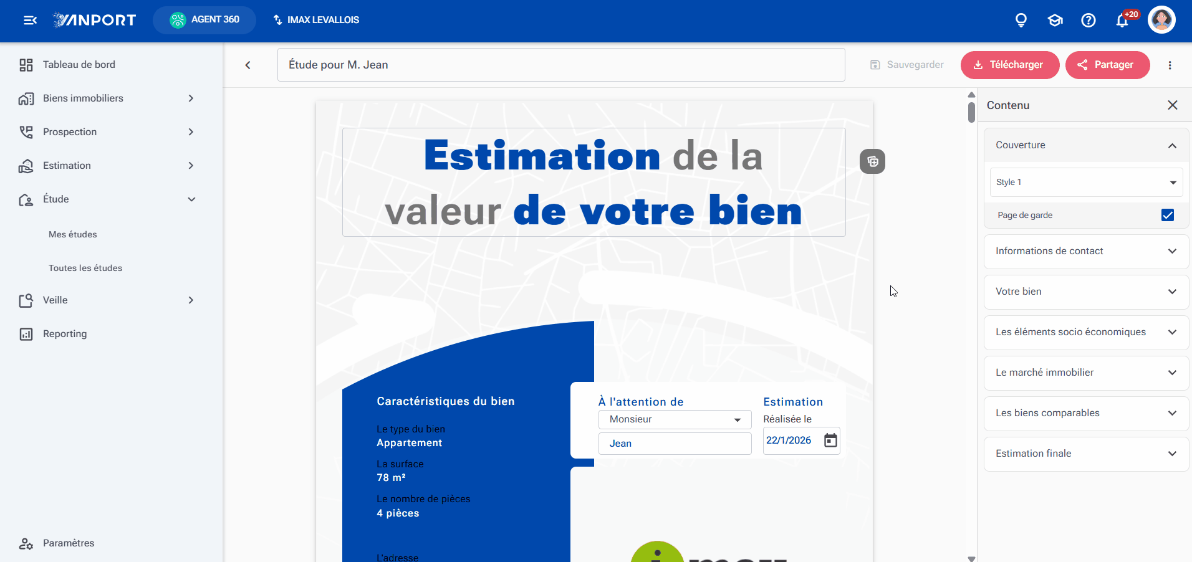Expand the Veille chevron
The image size is (1192, 562).
point(191,300)
